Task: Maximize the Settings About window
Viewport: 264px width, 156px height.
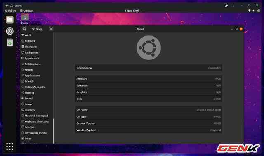Action: coord(236,29)
